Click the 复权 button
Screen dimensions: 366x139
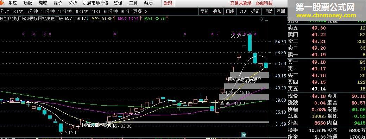click(205, 11)
